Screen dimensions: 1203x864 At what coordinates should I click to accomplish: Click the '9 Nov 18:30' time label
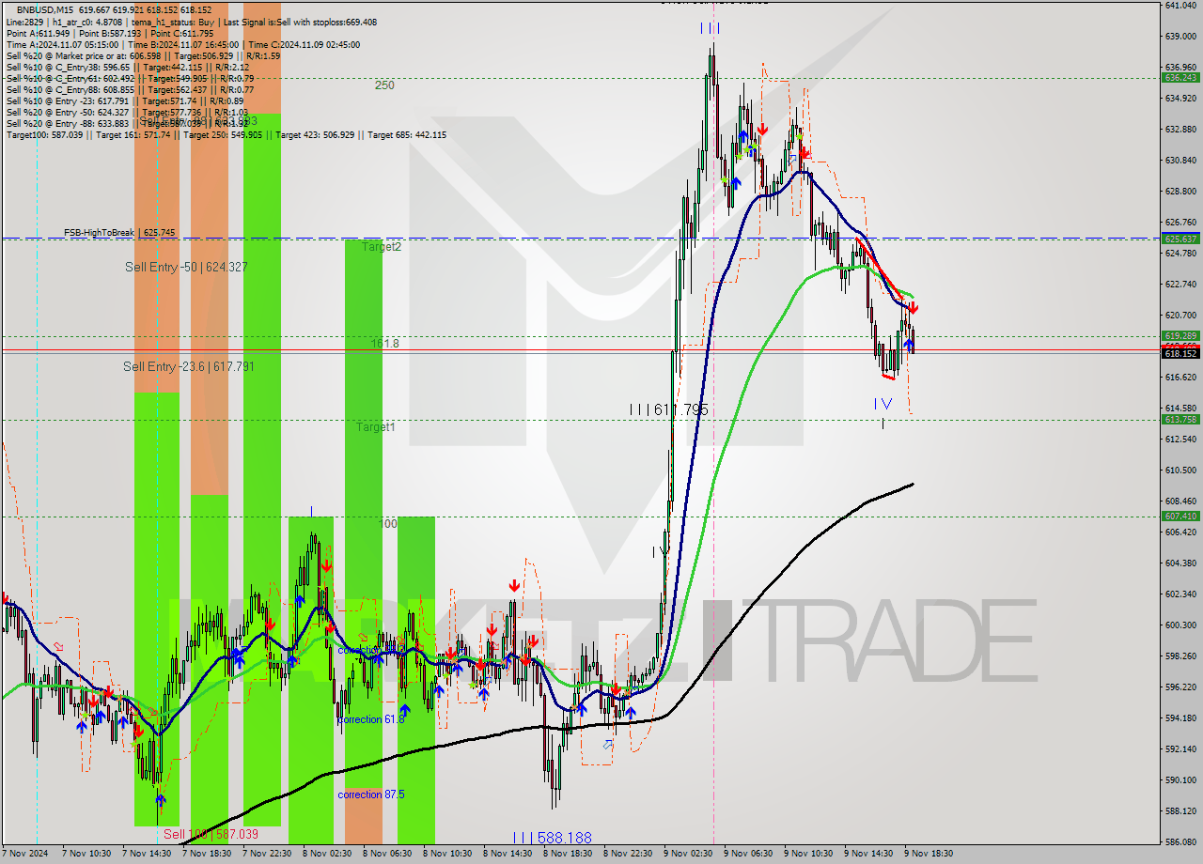coord(930,854)
